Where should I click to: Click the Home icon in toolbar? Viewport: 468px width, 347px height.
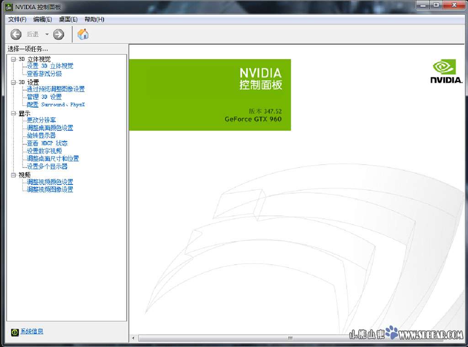click(83, 34)
